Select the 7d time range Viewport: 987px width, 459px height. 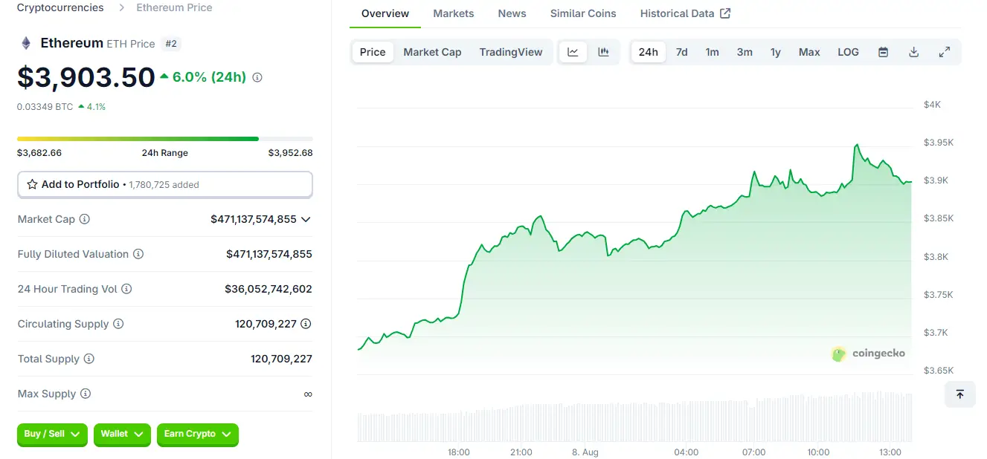coord(681,52)
